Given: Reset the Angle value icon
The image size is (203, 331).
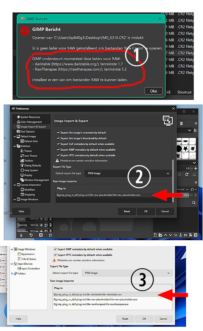Looking at the screenshot, I should point(46,219).
